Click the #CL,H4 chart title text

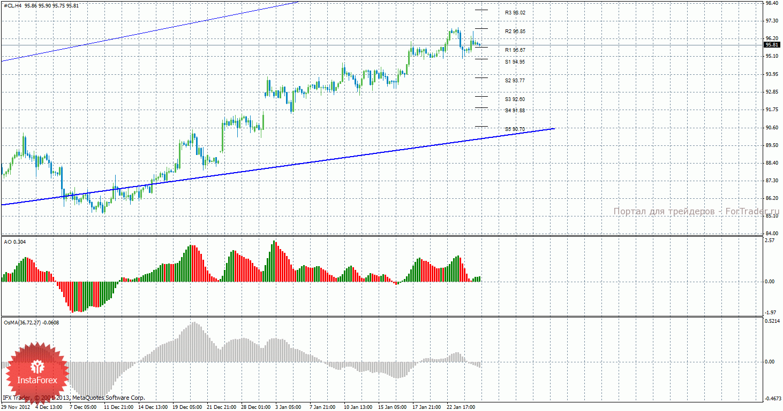[x=12, y=5]
